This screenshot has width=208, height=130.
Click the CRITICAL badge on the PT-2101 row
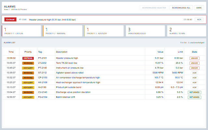[28, 58]
